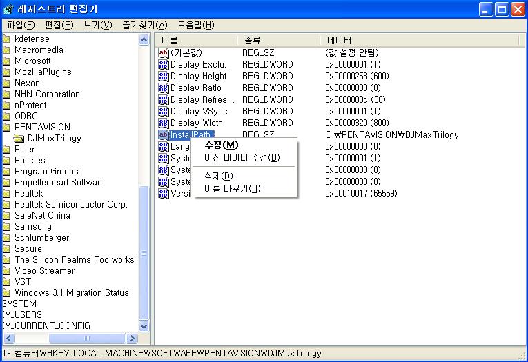Image resolution: width=528 pixels, height=362 pixels.
Task: Sort by the 데이터 column header
Action: tap(420, 41)
